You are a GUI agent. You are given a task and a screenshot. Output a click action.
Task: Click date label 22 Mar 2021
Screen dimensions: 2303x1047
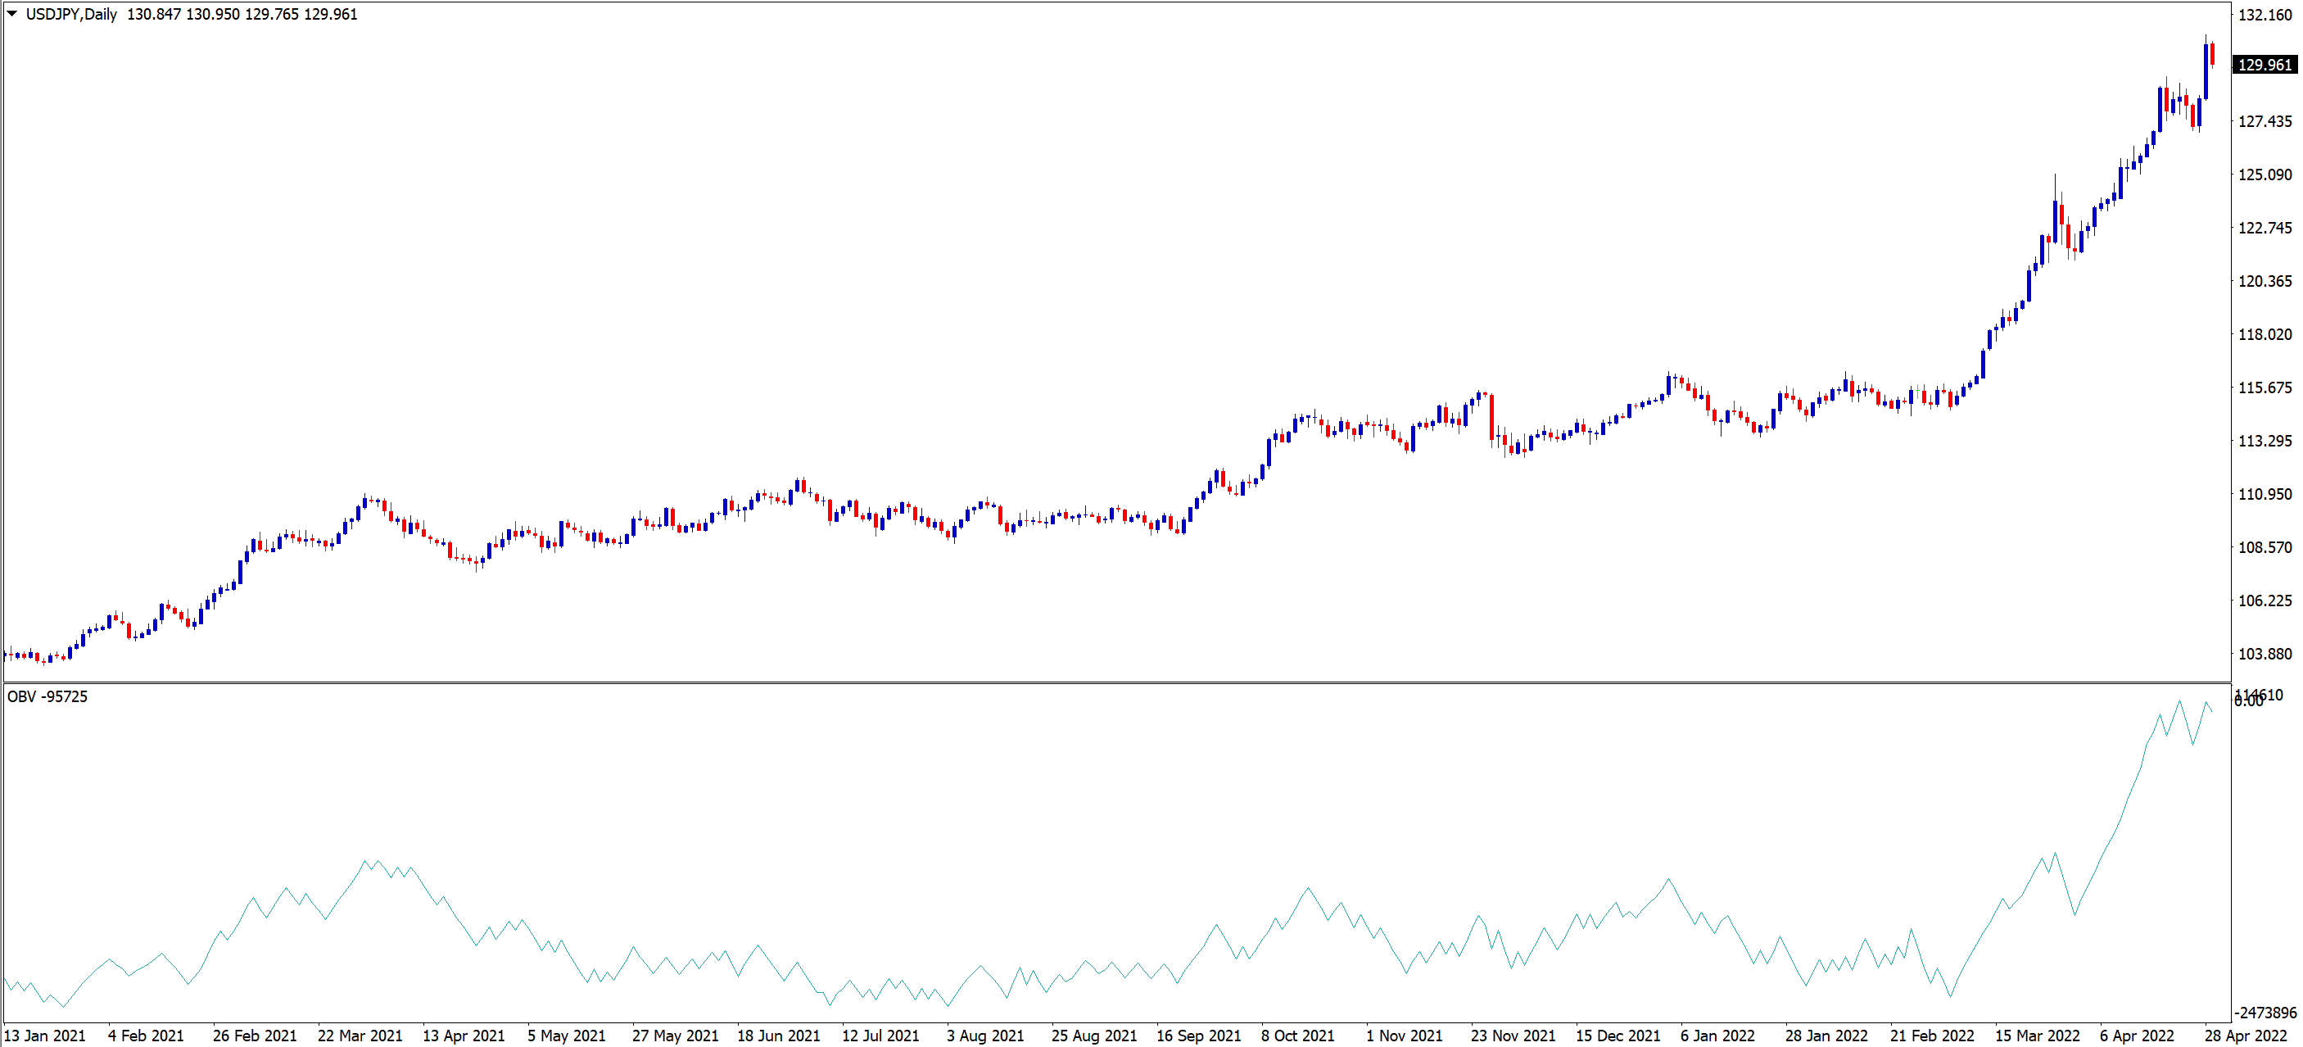click(360, 1036)
